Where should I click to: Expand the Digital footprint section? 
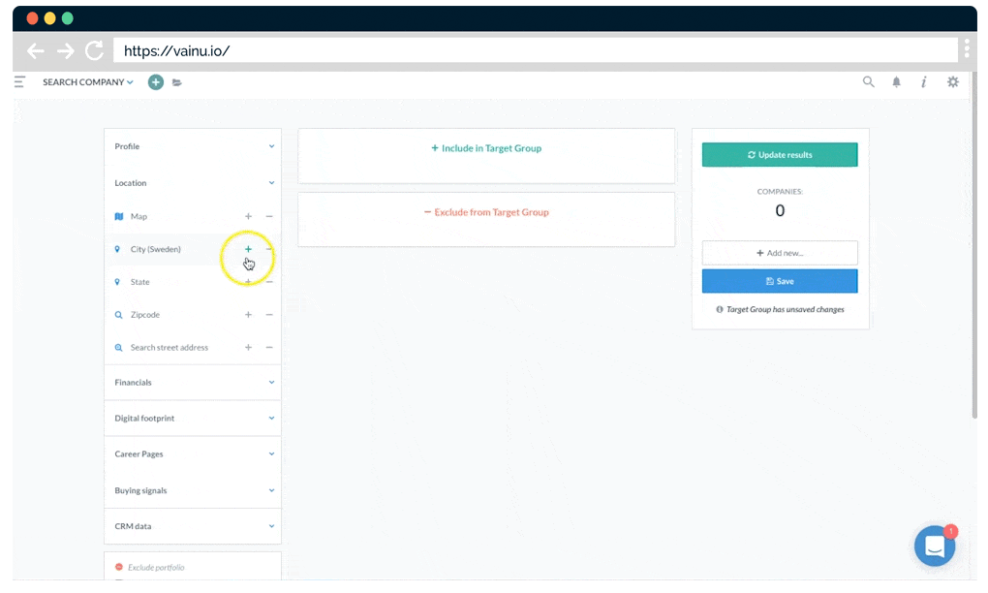[192, 419]
